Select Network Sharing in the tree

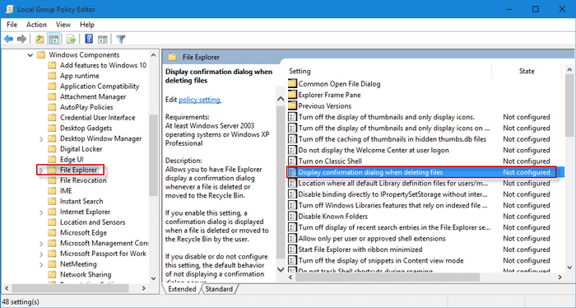click(x=86, y=274)
